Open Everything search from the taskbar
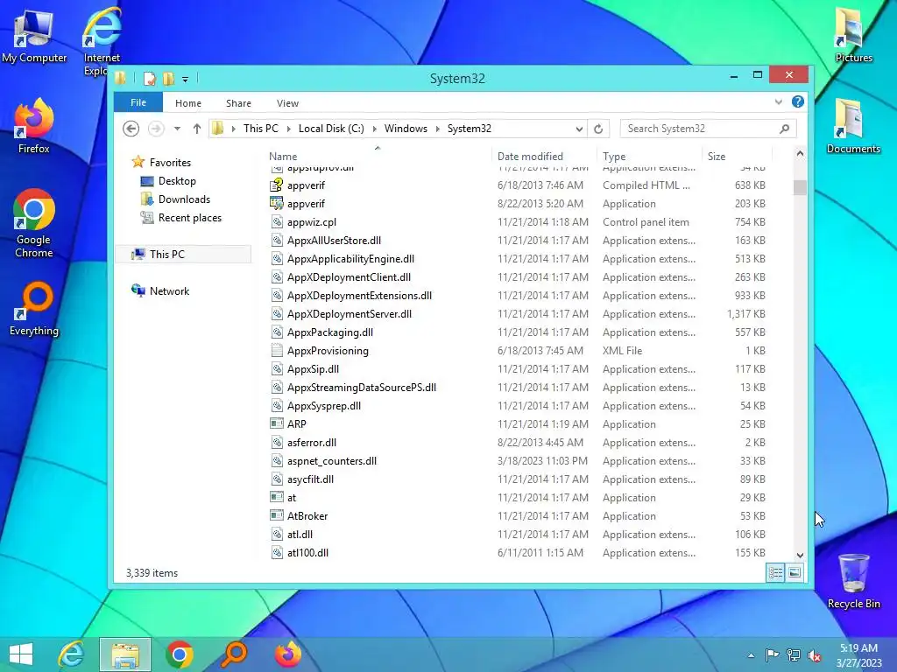The width and height of the screenshot is (897, 672). [234, 654]
